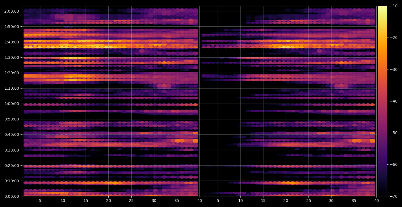Click the −10 colorbar tick label
402x207 pixels.
[394, 6]
